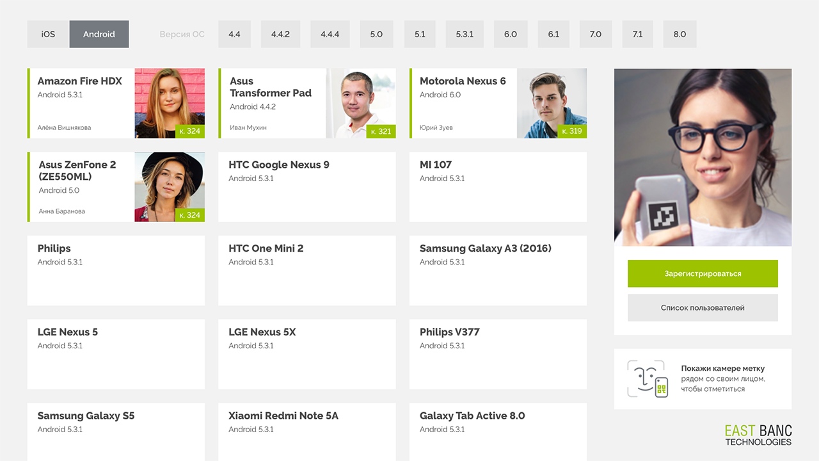Viewport: 819px width, 461px height.
Task: Click the Android 4.4.2 version label
Action: (253, 107)
